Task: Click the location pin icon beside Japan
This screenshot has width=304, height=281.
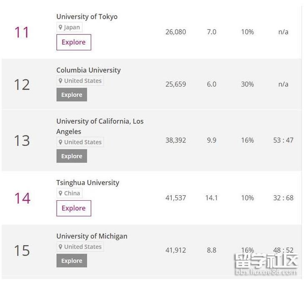Action: click(60, 27)
